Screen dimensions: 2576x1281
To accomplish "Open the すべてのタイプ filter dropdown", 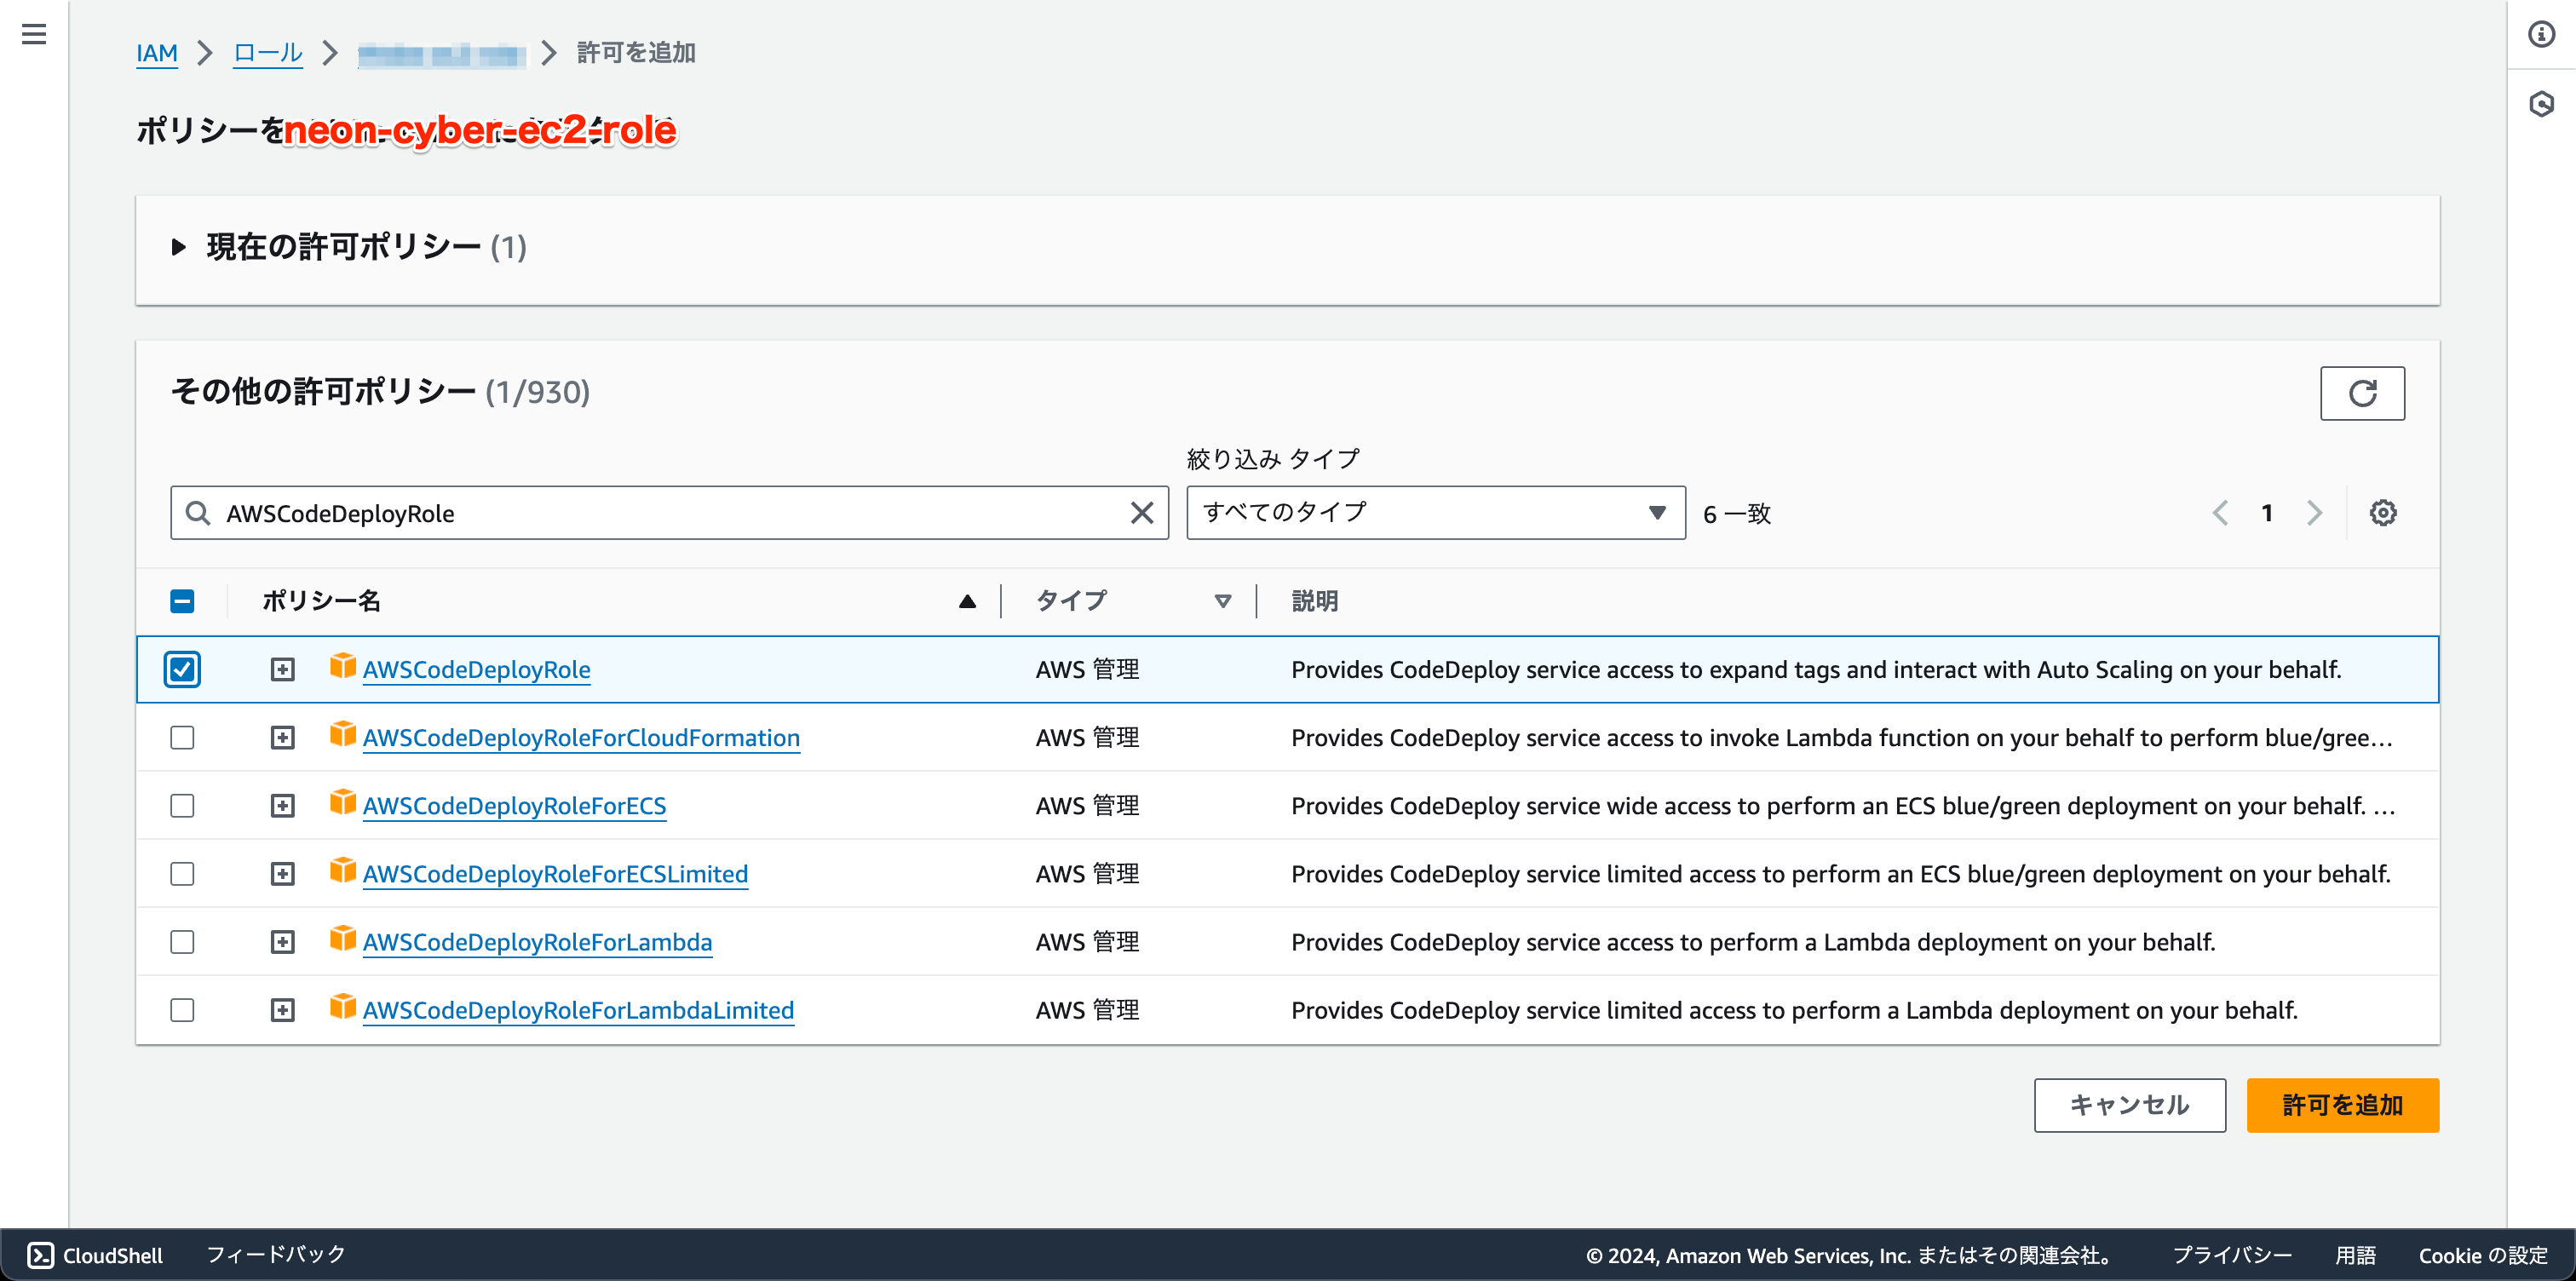I will coord(1435,512).
